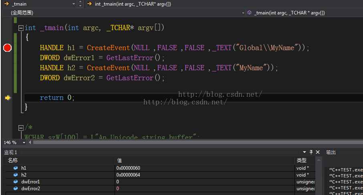Open the global scope (全局范围) dropdown
The width and height of the screenshot is (363, 195).
(x=243, y=13)
